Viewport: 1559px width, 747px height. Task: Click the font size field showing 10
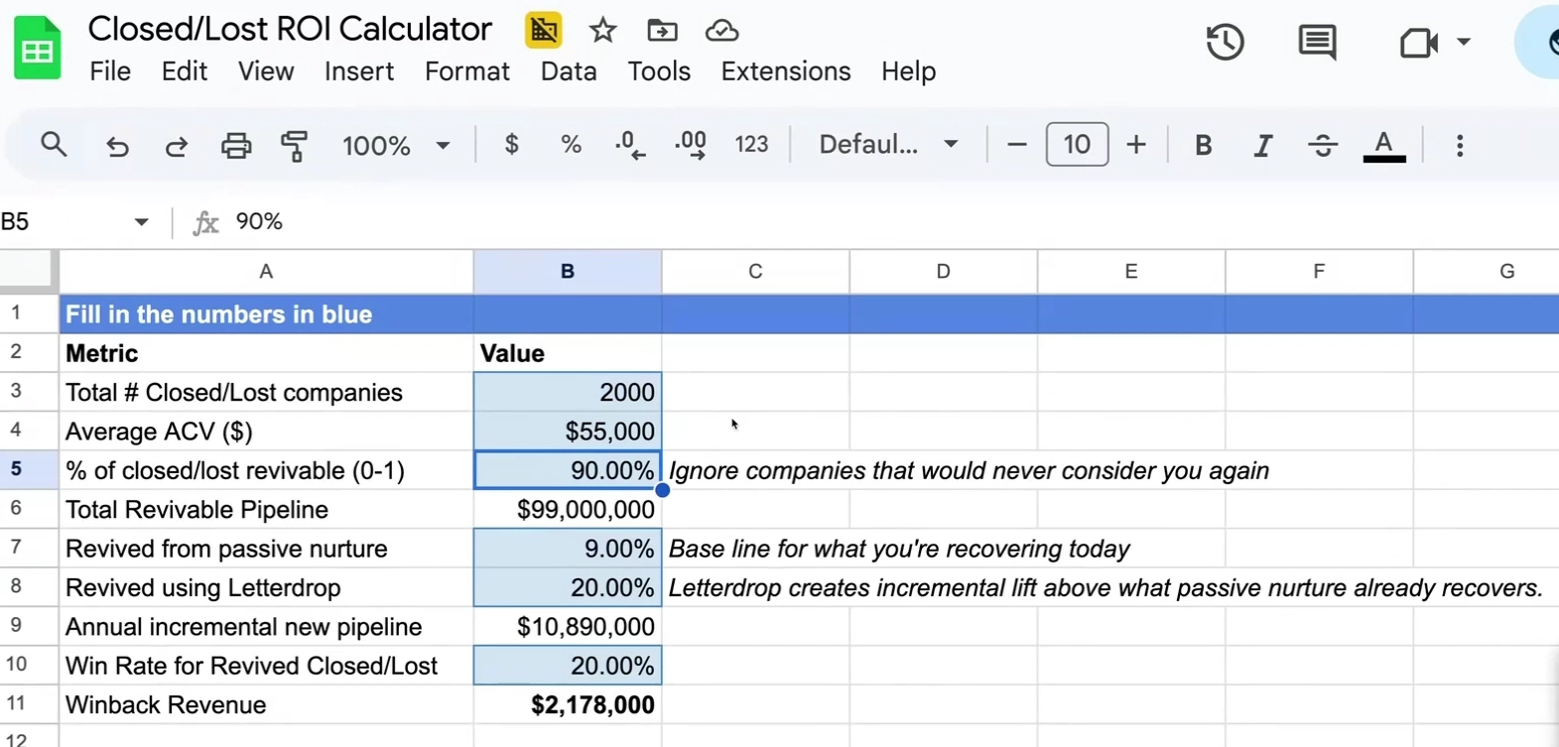[1077, 145]
